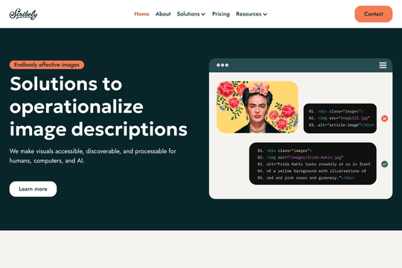Open the Home nav link
This screenshot has height=268, width=402.
141,14
